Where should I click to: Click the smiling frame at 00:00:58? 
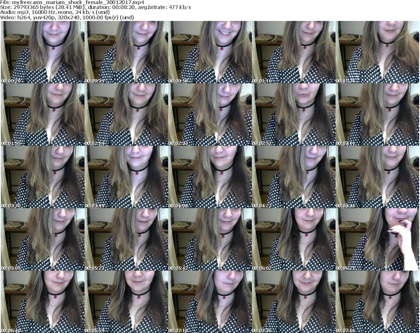pyautogui.click(x=210, y=52)
